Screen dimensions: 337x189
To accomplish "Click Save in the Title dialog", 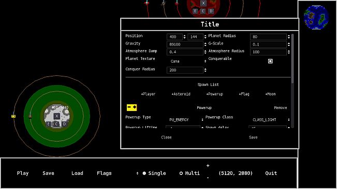I will (253, 137).
